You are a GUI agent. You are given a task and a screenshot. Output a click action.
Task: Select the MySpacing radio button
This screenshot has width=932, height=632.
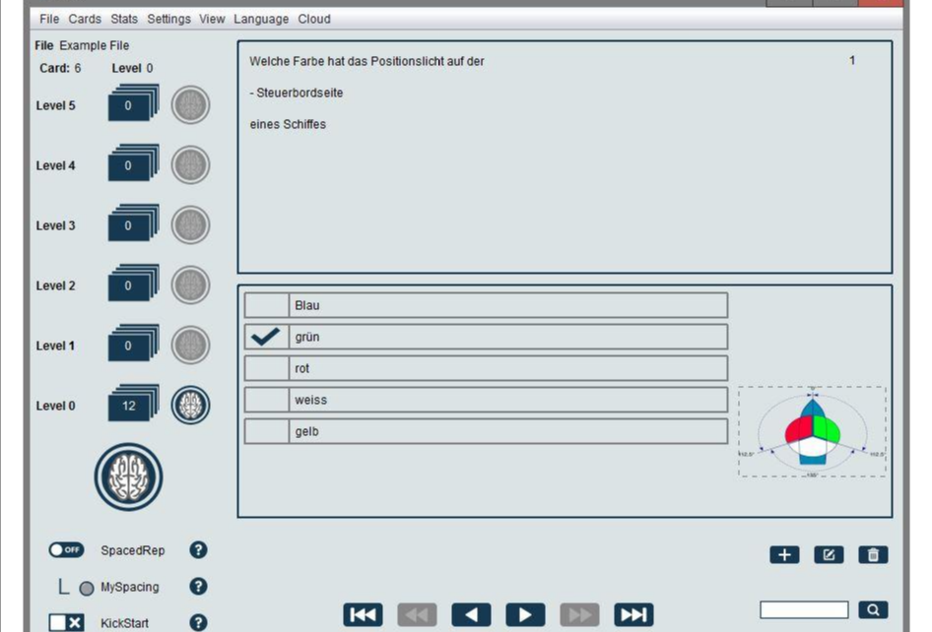click(87, 588)
